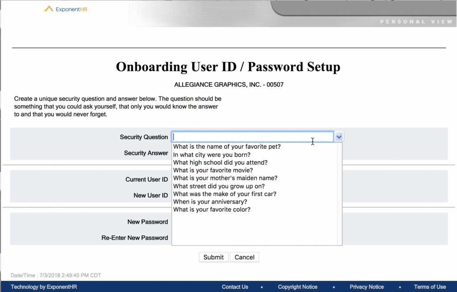Click the Submit button

click(x=213, y=257)
